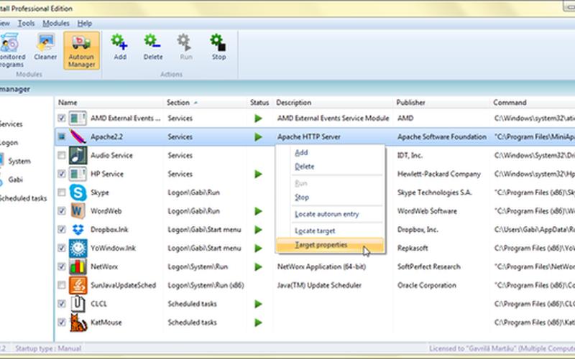This screenshot has width=575, height=359.
Task: Open the Cleaner module
Action: [45, 48]
